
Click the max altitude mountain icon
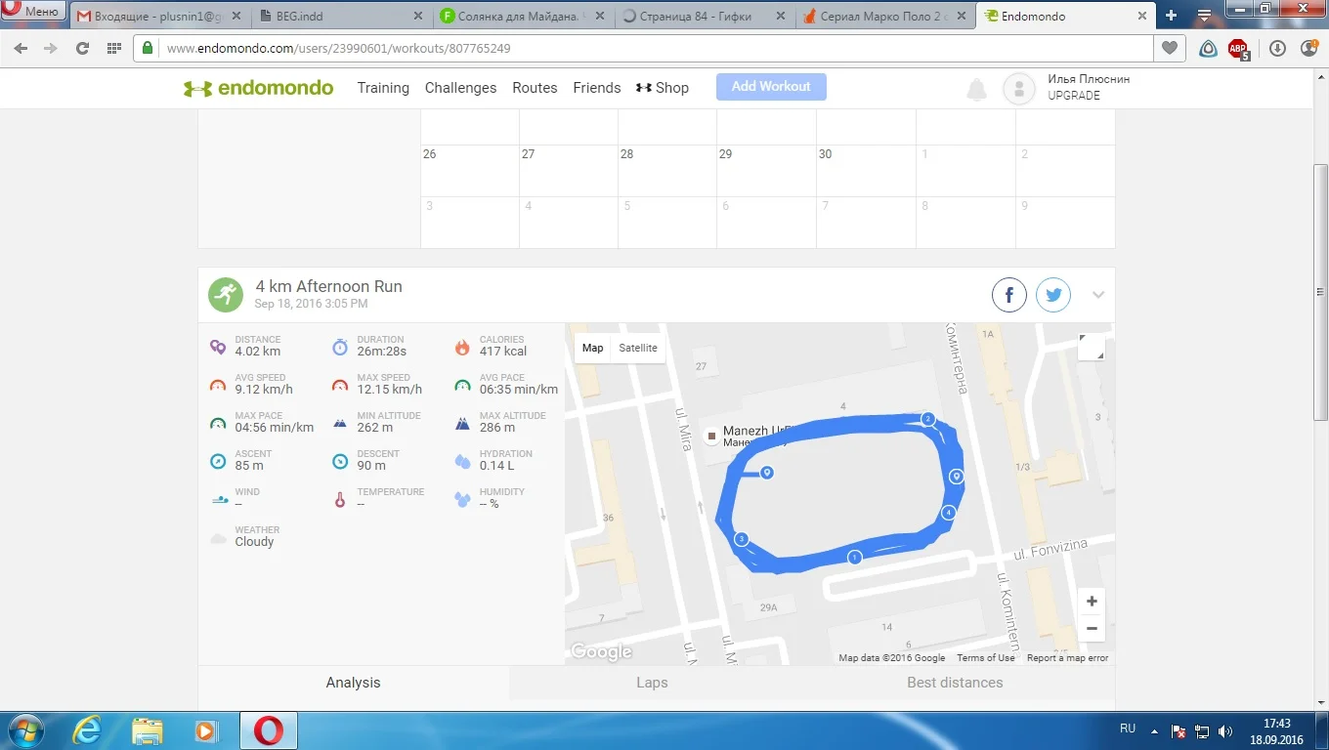coord(462,423)
